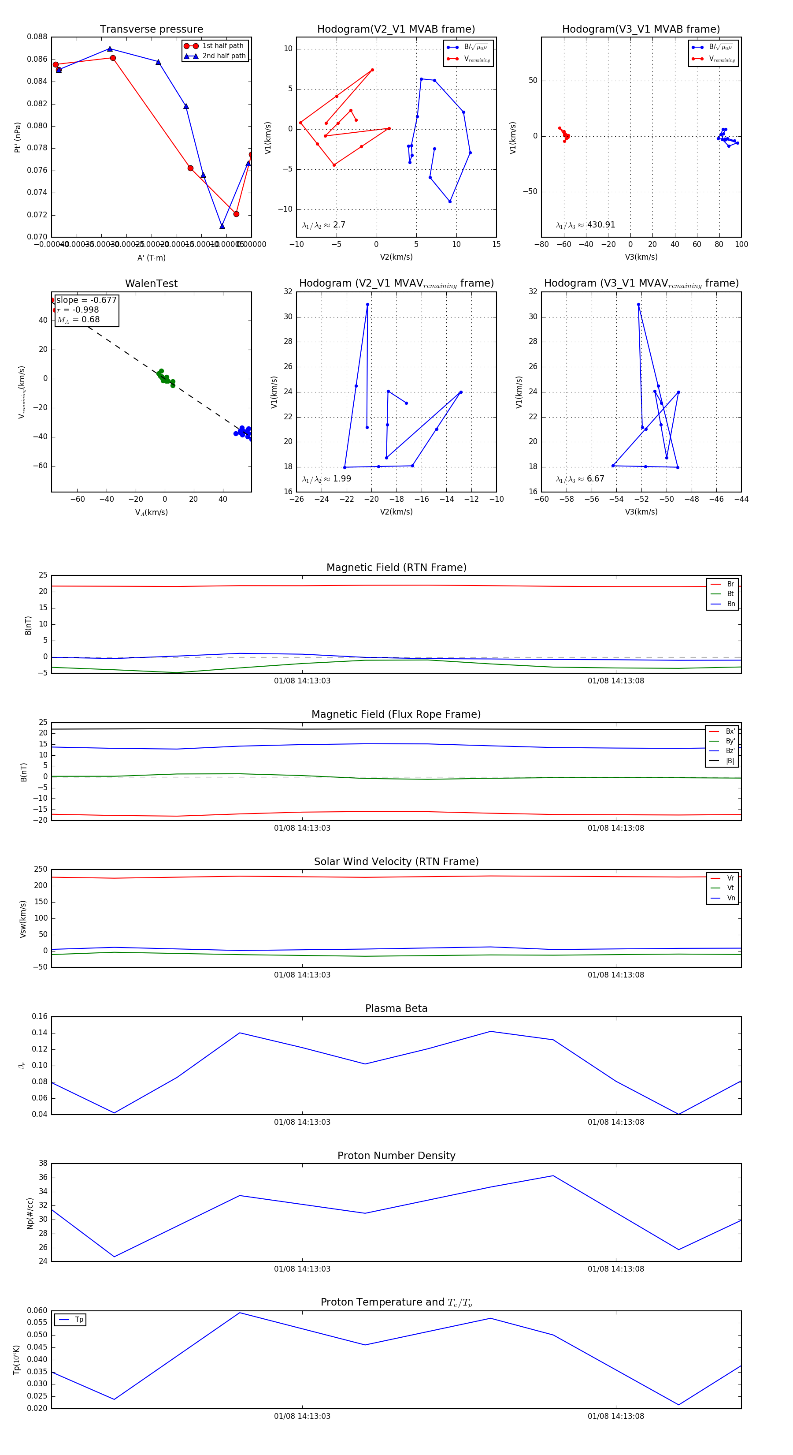Click the WalenTest slope statistics text box
Image resolution: width=793 pixels, height=1455 pixels.
coord(86,310)
